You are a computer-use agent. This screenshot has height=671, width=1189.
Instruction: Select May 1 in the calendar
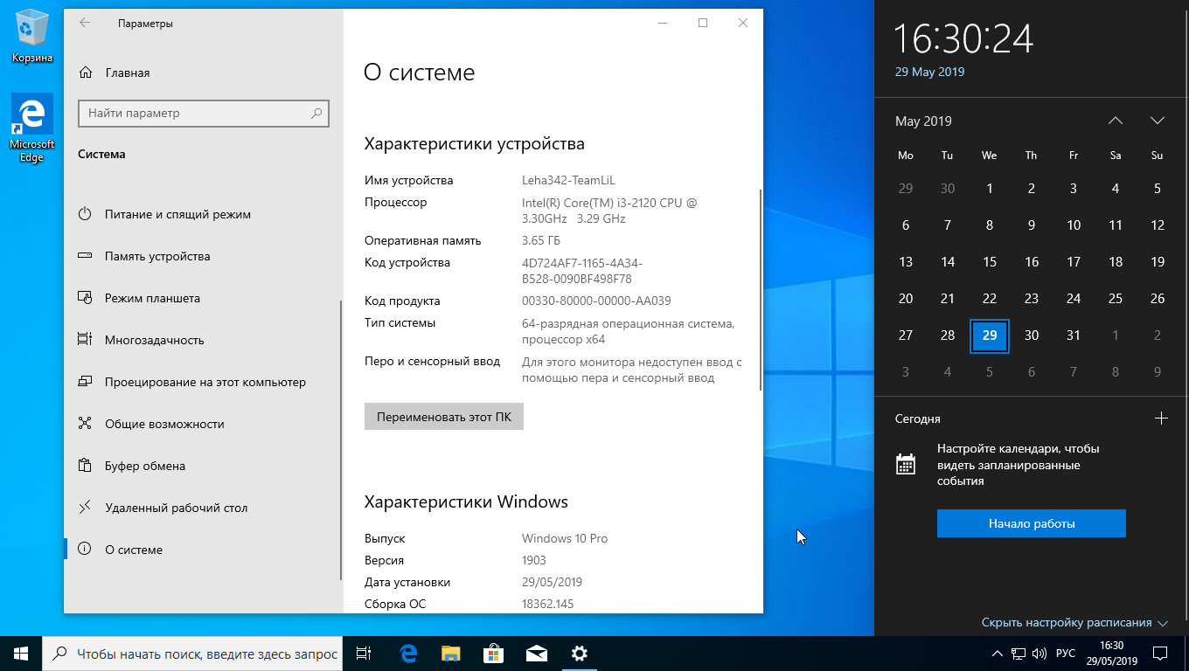tap(990, 189)
